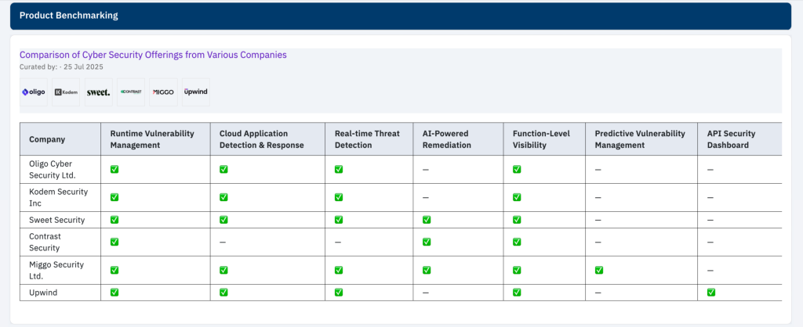Click Upwind's Runtime Vulnerability Management checkmark
The image size is (803, 327).
coord(114,293)
